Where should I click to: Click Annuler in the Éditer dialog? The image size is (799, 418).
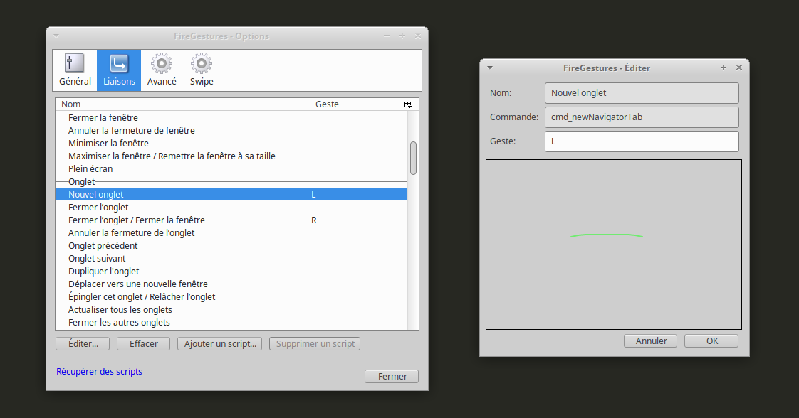coord(651,341)
